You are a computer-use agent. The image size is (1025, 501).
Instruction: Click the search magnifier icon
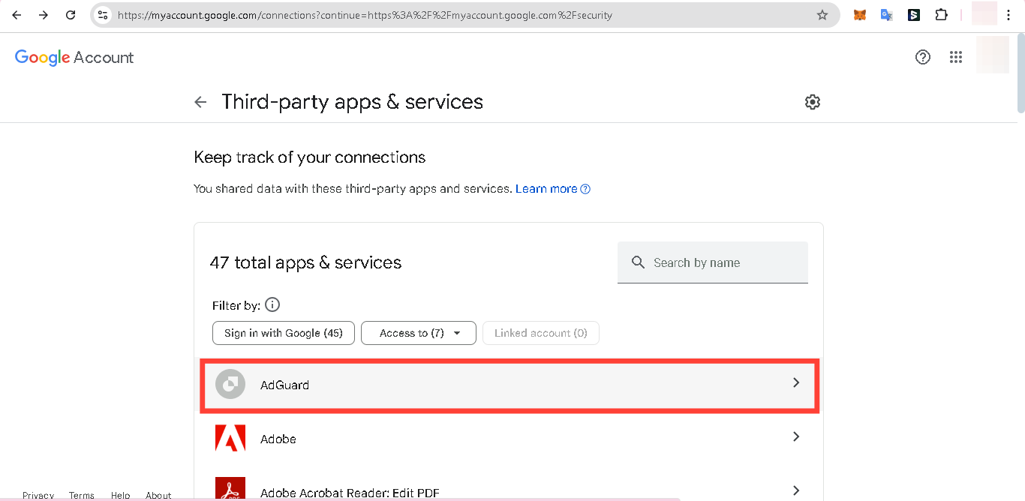coord(639,262)
